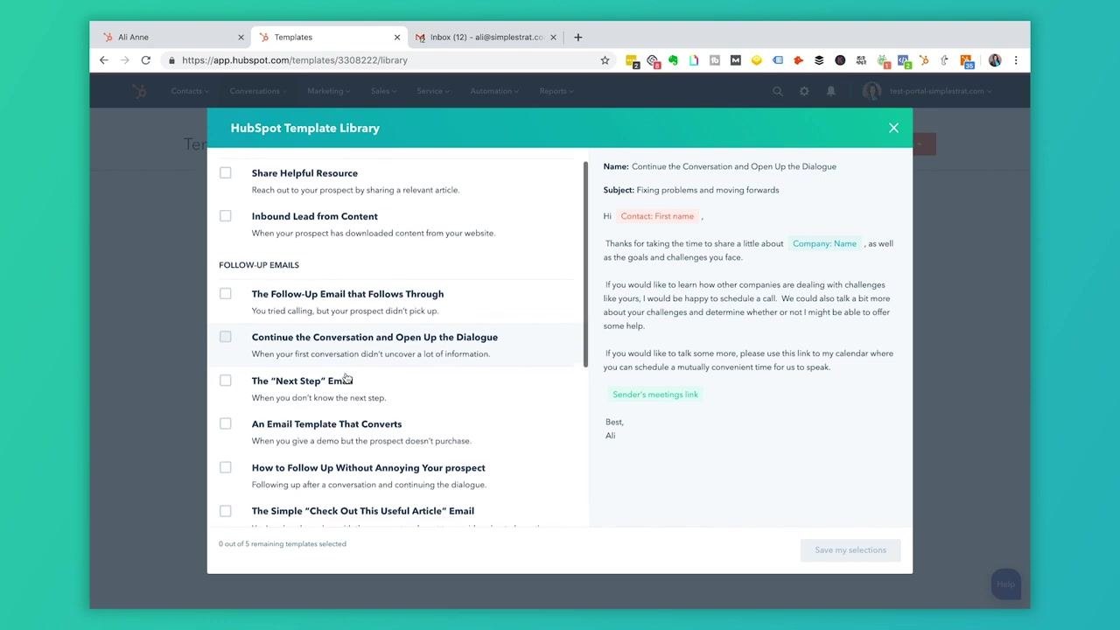Screen dimensions: 1120x630
Task: Click the HubSpot sprocket logo in navbar
Action: coord(139,91)
